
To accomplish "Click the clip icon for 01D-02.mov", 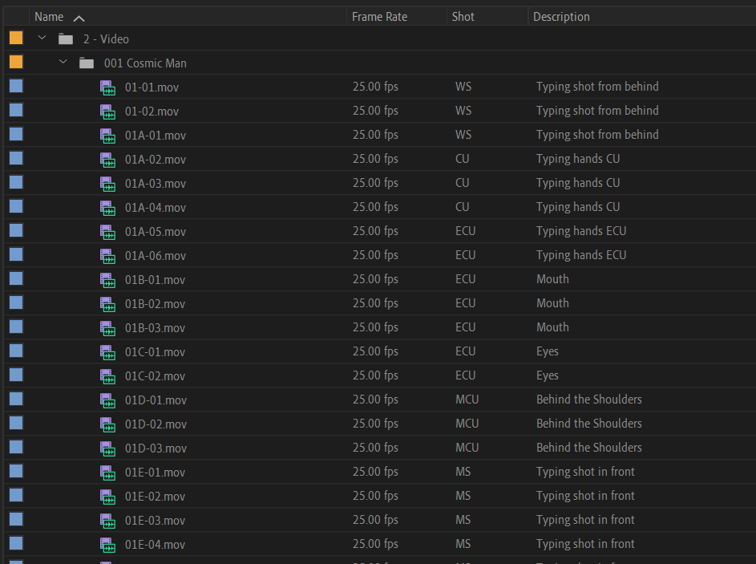I will click(107, 424).
